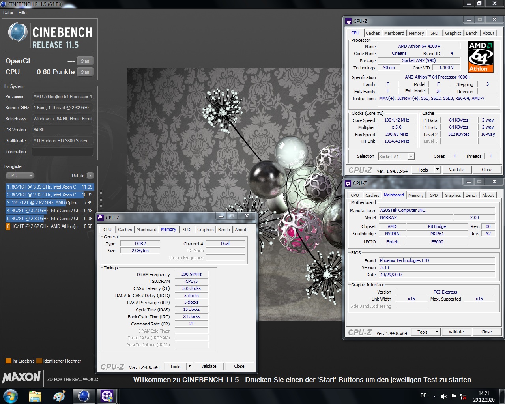505x404 pixels.
Task: Click the DRAM Frequency 200.9 MHz value
Action: click(191, 275)
